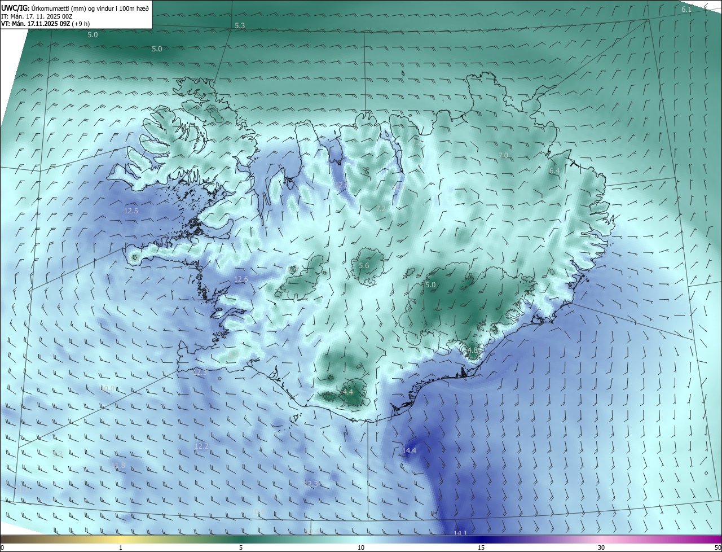Click the 4.4 label on Mýrdalsjökull
The width and height of the screenshot is (722, 552).
(347, 392)
